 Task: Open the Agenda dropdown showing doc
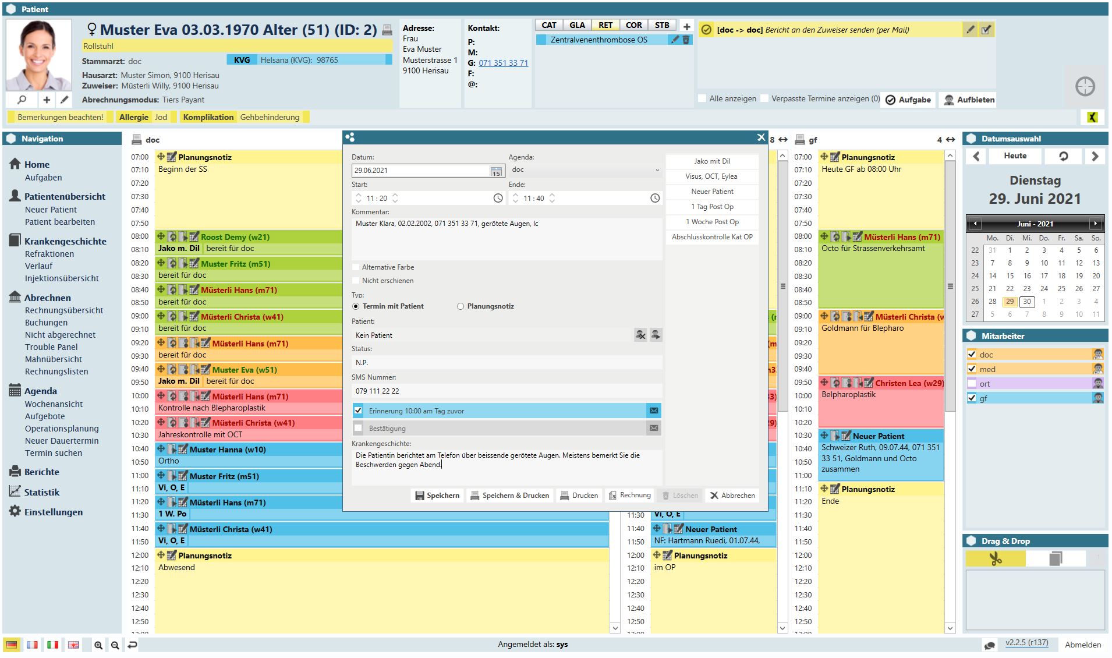coord(585,170)
